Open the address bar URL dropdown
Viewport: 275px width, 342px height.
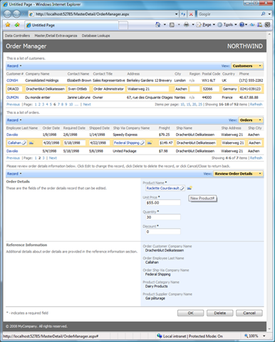click(176, 14)
